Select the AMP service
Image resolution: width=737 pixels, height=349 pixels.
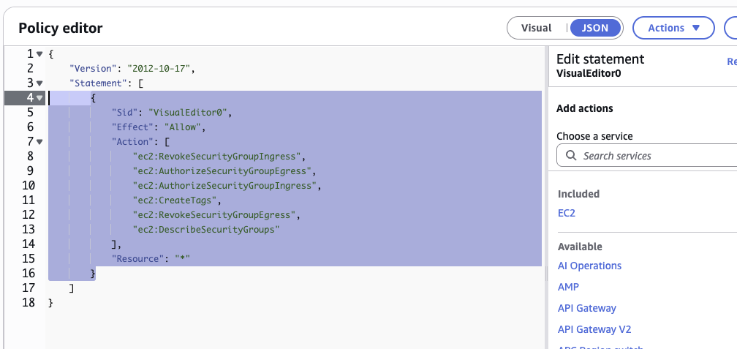pos(568,287)
